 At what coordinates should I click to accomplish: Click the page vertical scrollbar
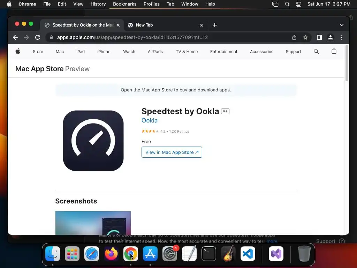pyautogui.click(x=347, y=63)
